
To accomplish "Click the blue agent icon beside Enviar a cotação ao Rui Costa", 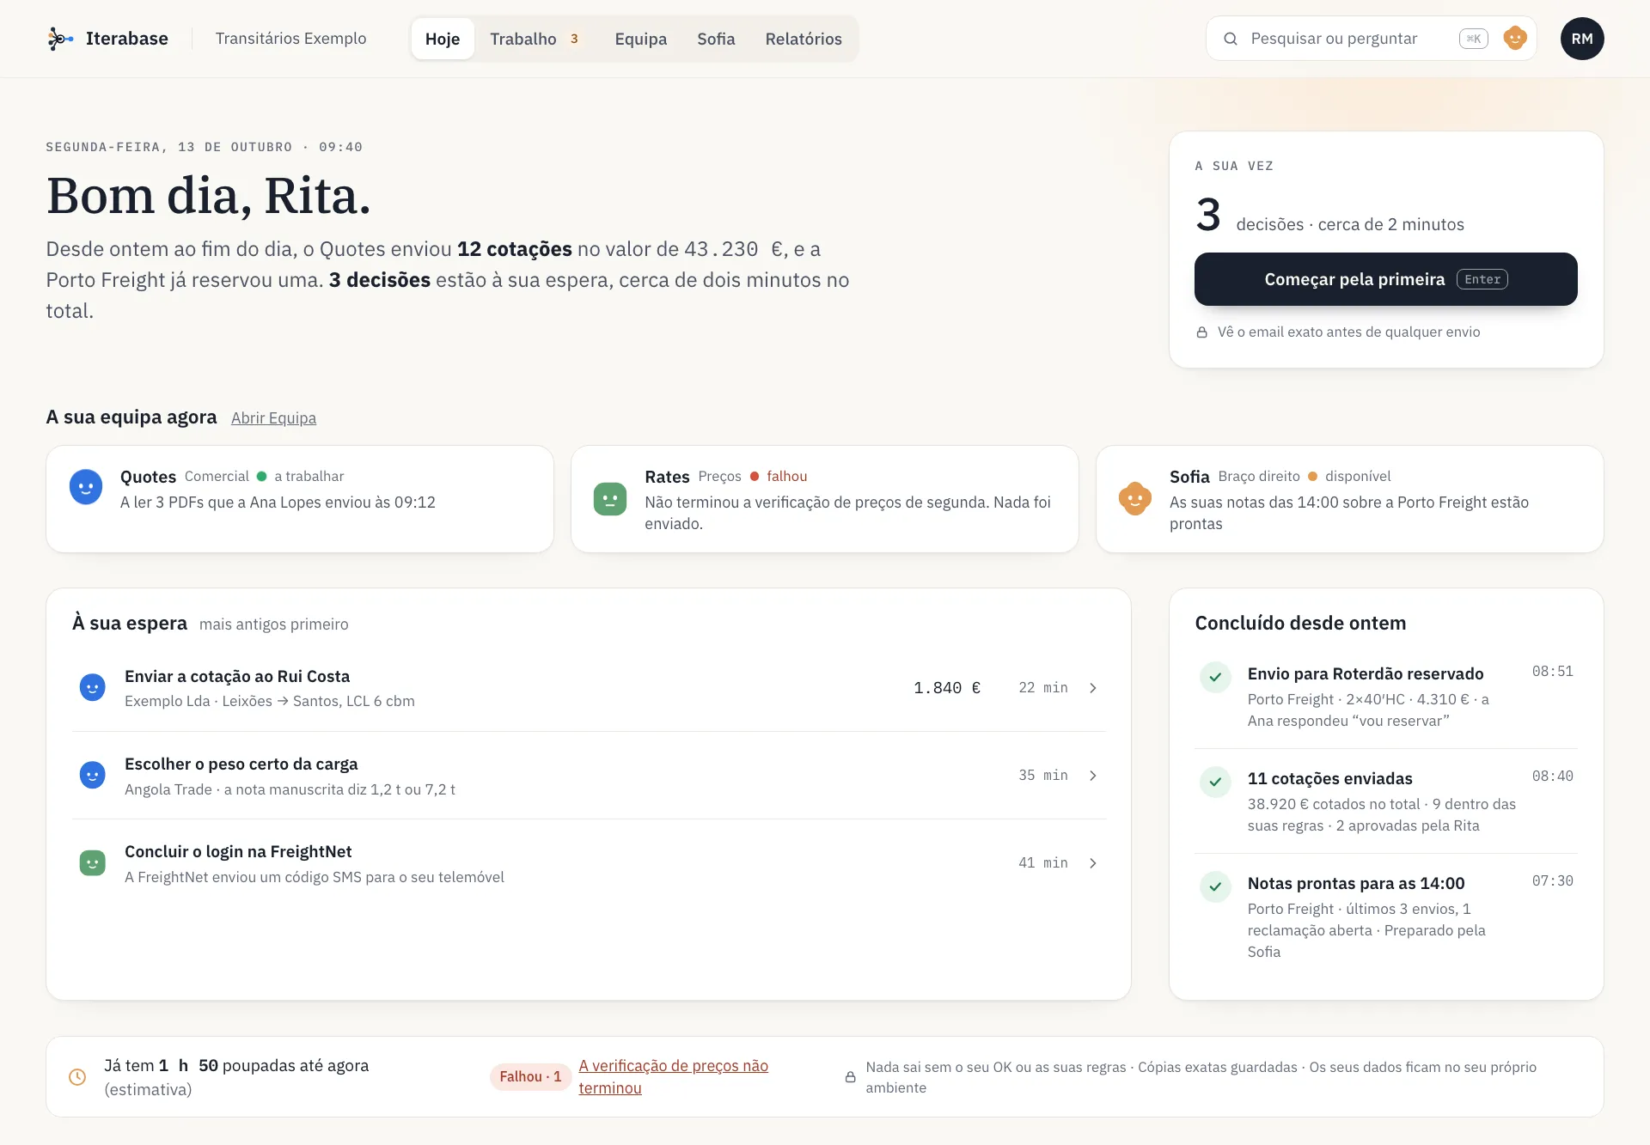I will [93, 687].
